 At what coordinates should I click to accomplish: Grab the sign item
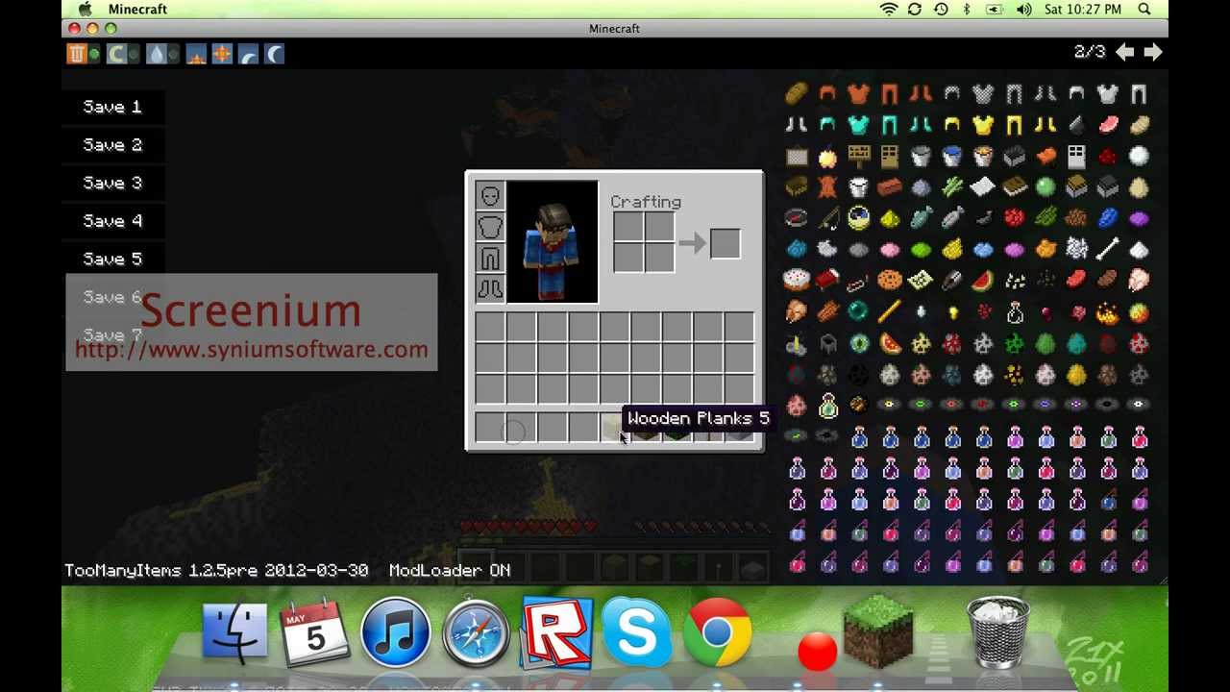tap(858, 156)
